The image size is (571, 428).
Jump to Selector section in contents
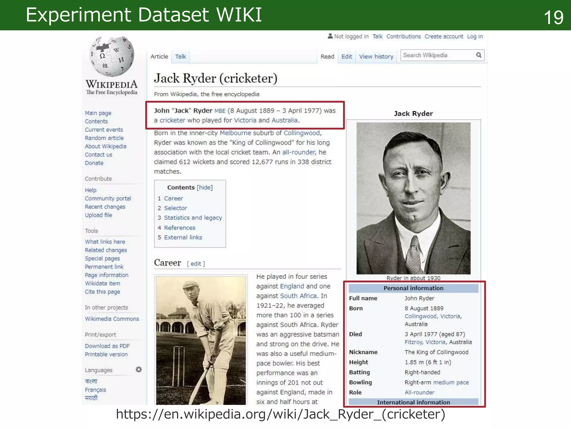point(175,208)
